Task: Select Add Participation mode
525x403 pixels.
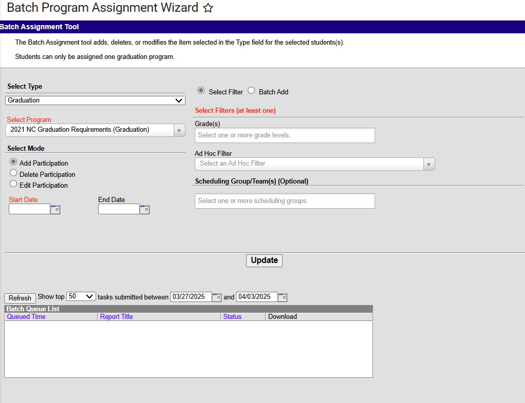Action: [13, 162]
